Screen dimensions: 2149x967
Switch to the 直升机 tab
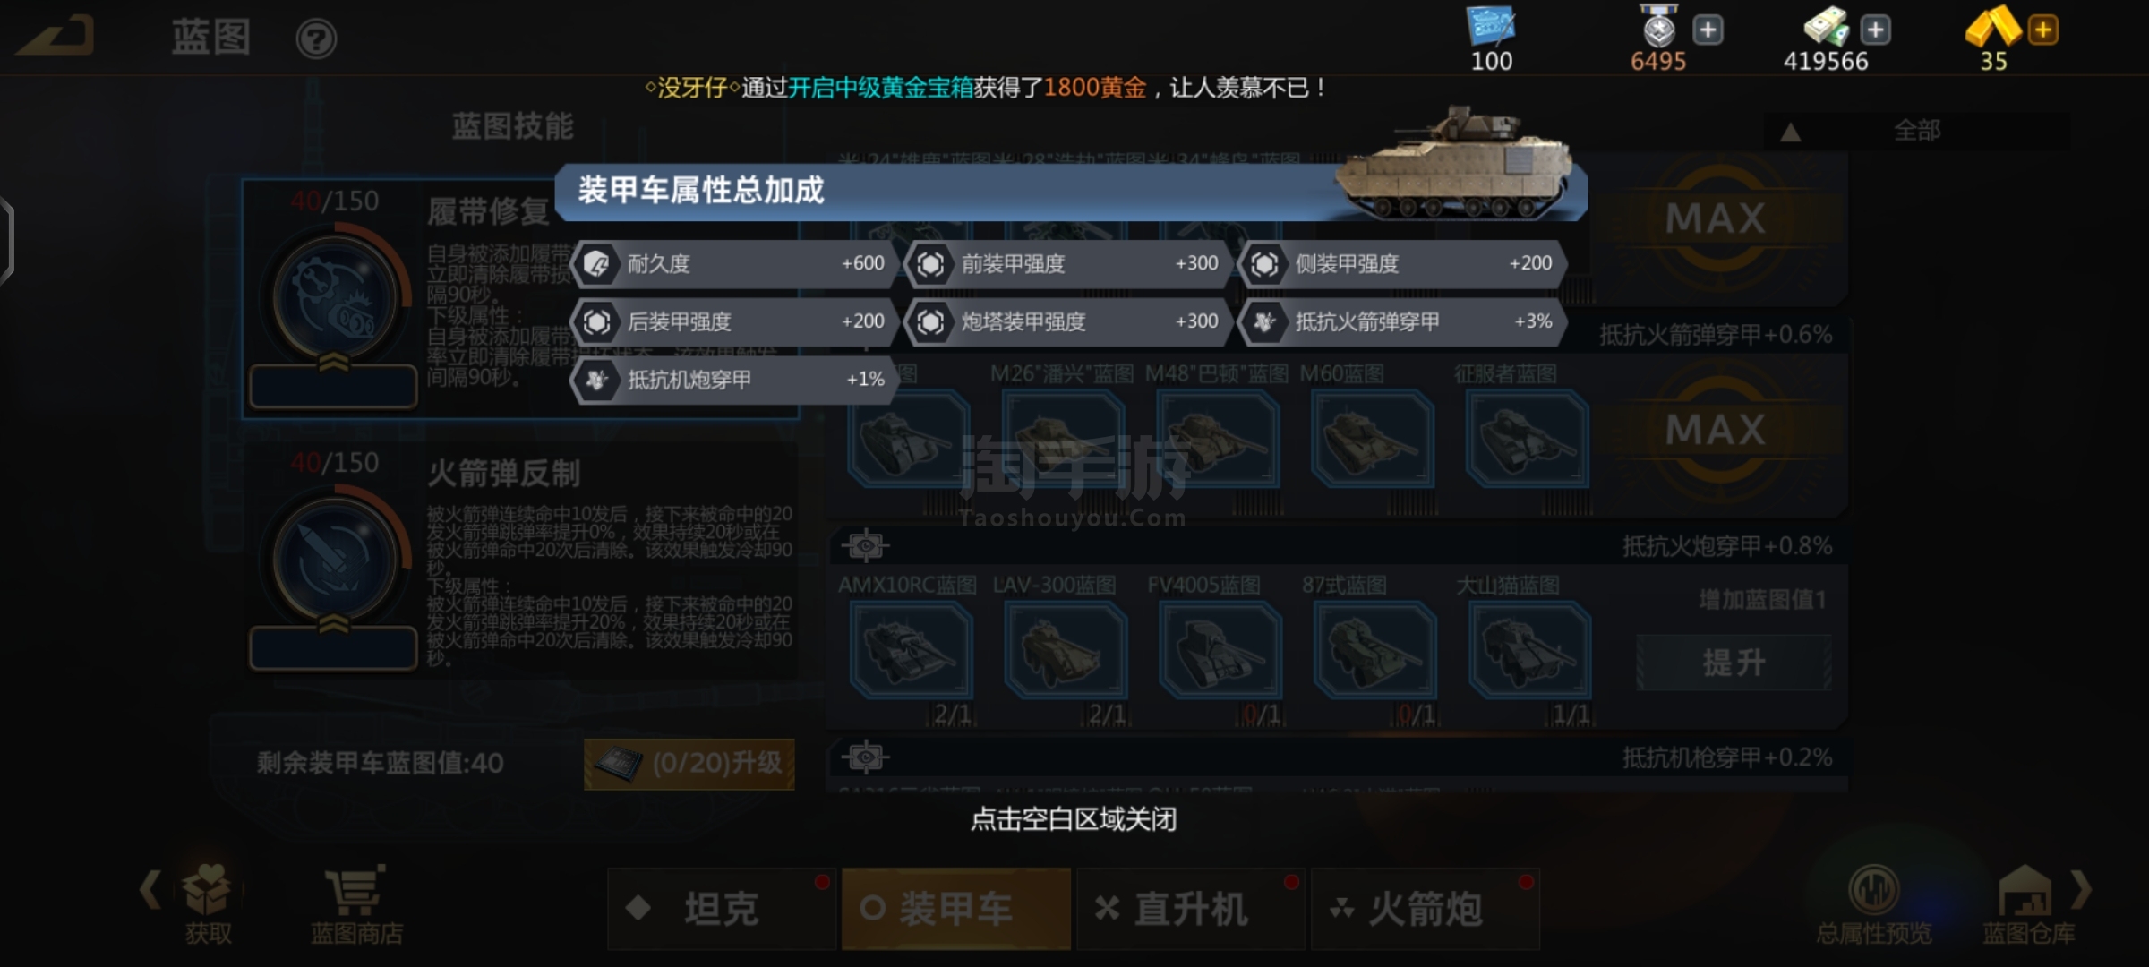click(1191, 909)
